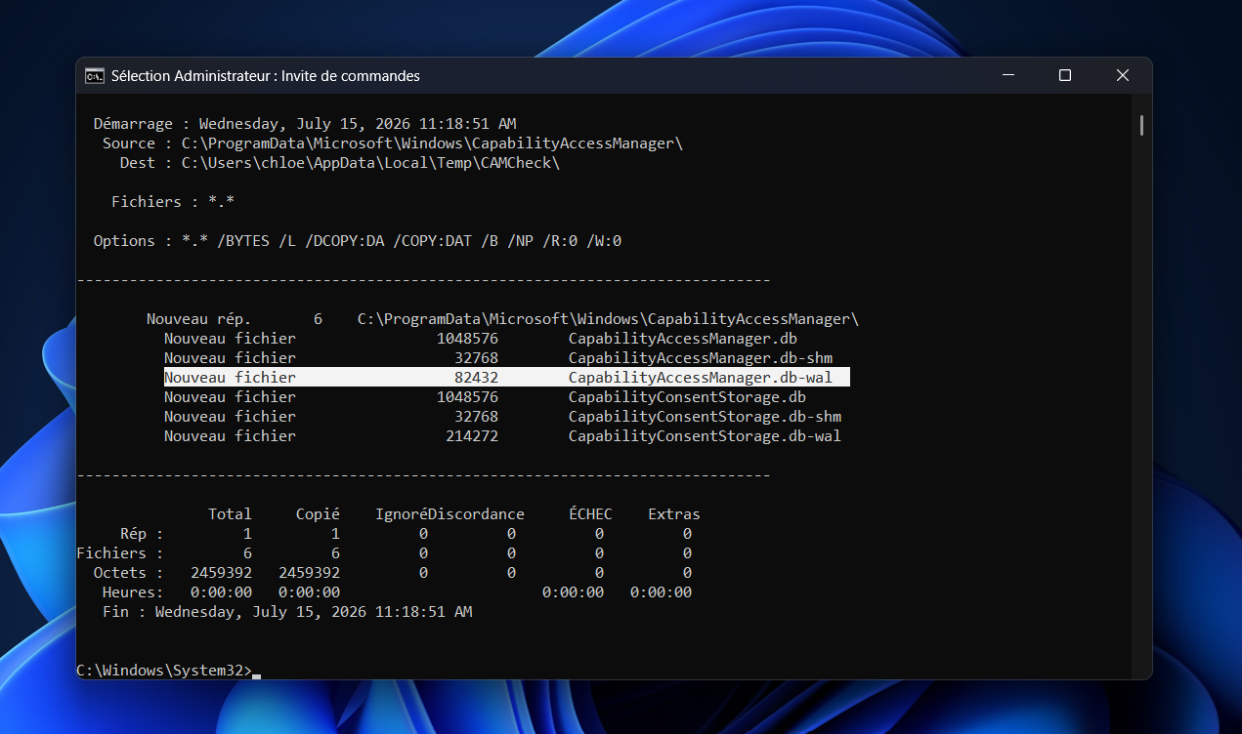Screen dimensions: 1242x734
Task: Click the prompt C:\Windows\System32> line
Action: coord(164,671)
